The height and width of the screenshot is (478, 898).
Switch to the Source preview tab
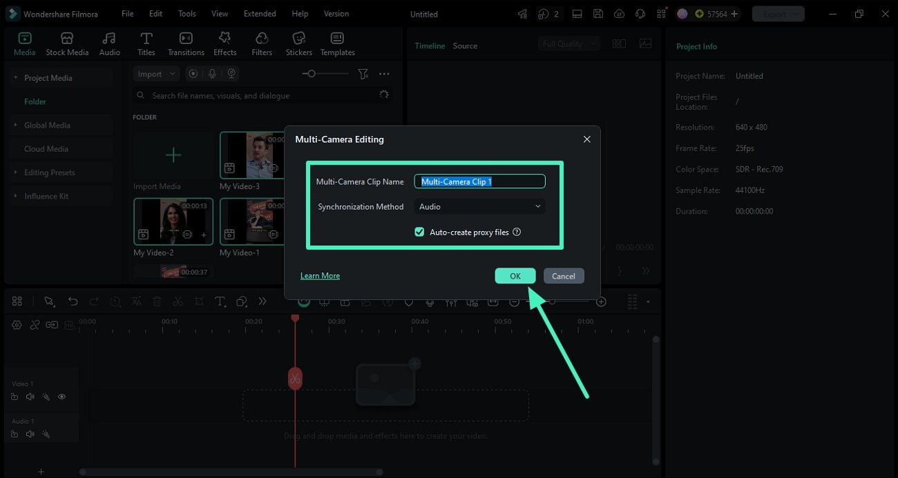click(465, 46)
